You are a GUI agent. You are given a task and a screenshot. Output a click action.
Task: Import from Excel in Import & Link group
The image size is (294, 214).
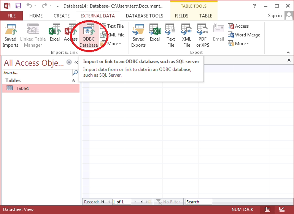point(55,33)
